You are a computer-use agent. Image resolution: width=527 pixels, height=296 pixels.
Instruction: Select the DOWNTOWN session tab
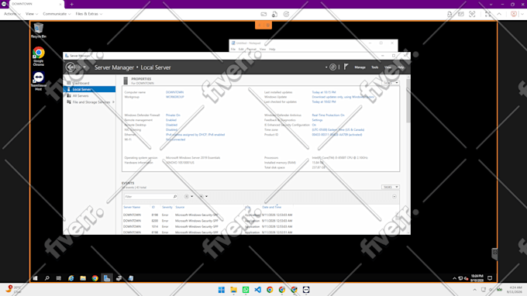[36, 4]
